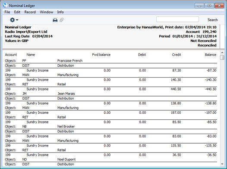227x169 pixels.
Task: Click the vertical scrollbar thumb
Action: [222, 57]
